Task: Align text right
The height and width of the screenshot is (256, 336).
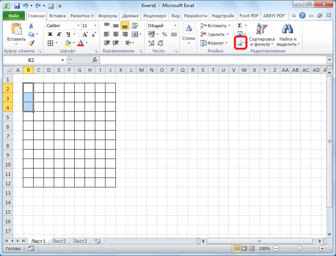Action: pyautogui.click(x=125, y=34)
